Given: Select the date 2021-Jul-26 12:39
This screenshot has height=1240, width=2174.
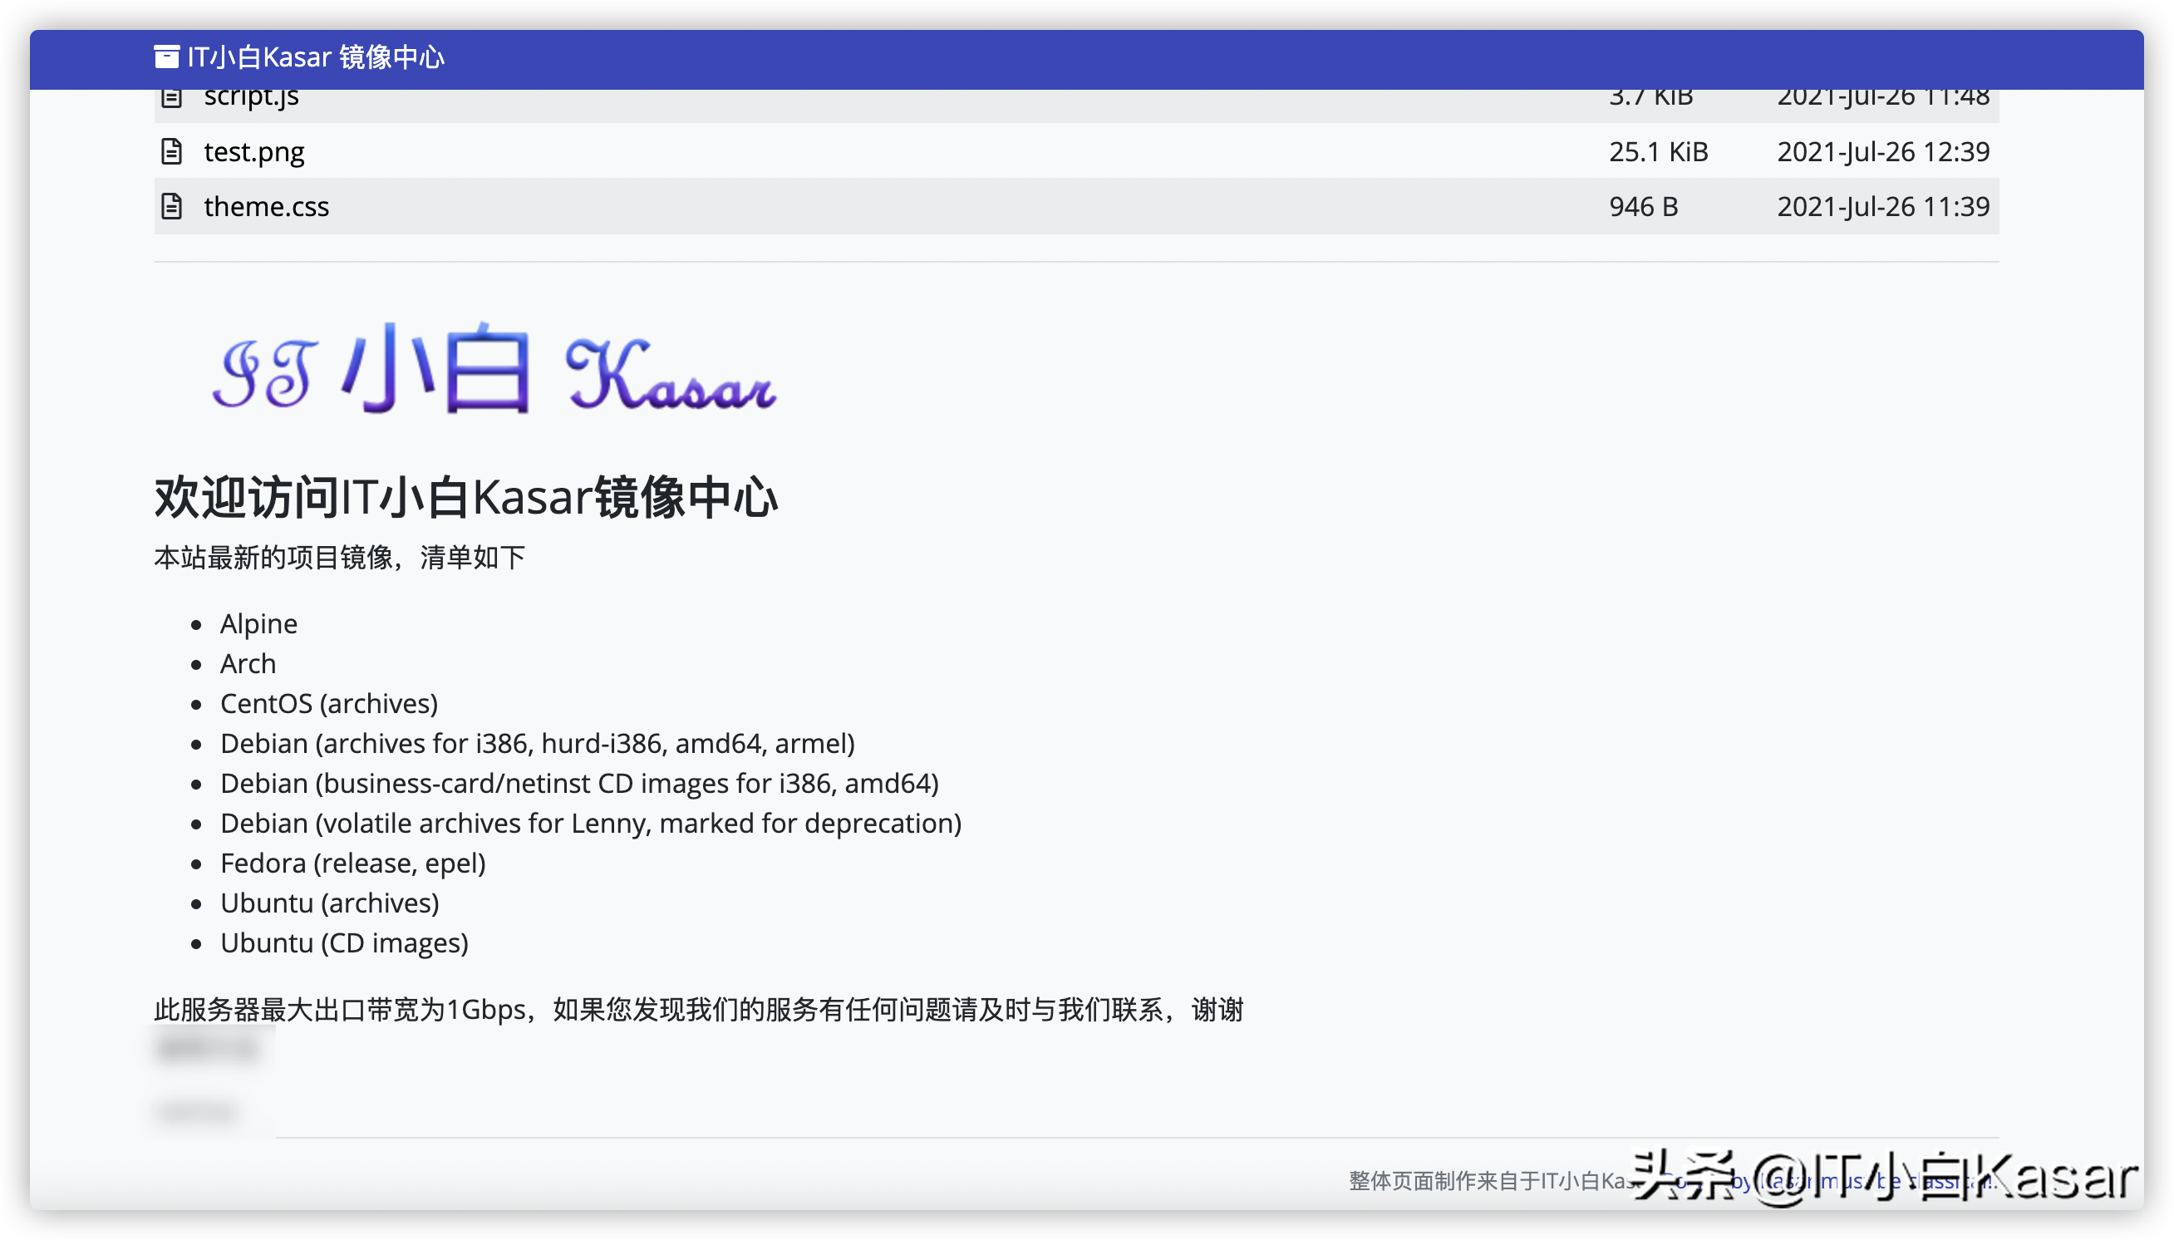Looking at the screenshot, I should (x=1883, y=151).
